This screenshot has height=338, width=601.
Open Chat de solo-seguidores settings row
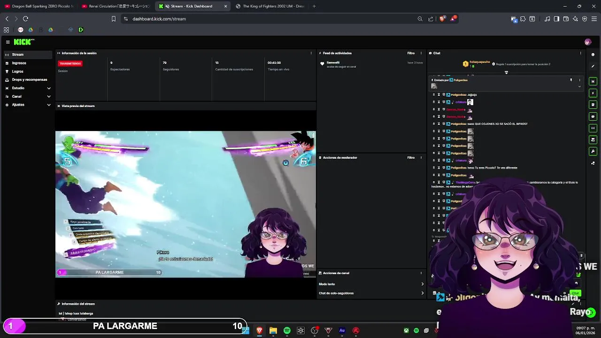(371, 293)
